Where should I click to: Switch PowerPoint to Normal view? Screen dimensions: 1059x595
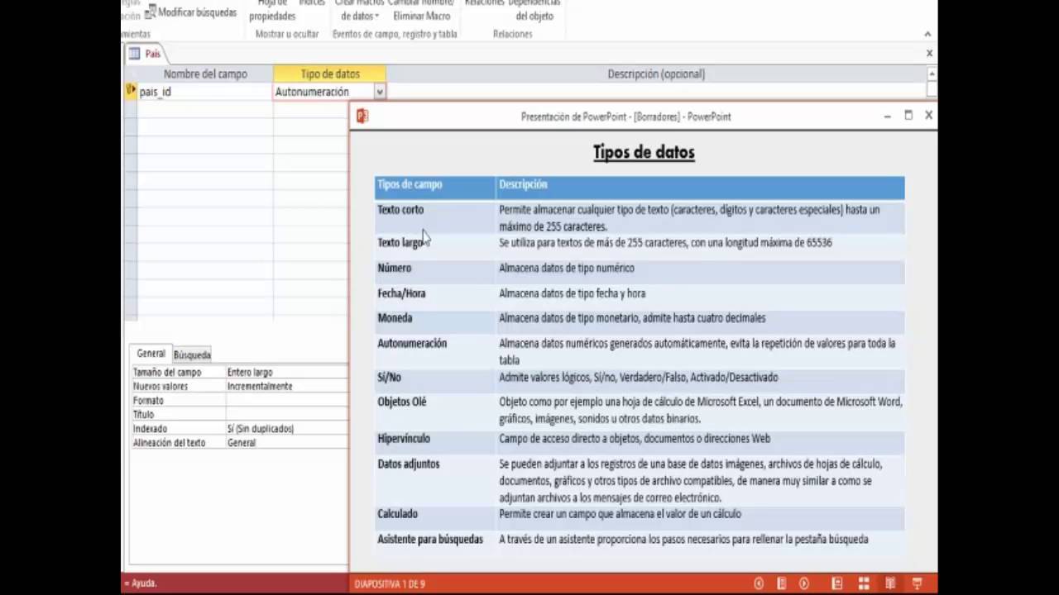point(837,583)
